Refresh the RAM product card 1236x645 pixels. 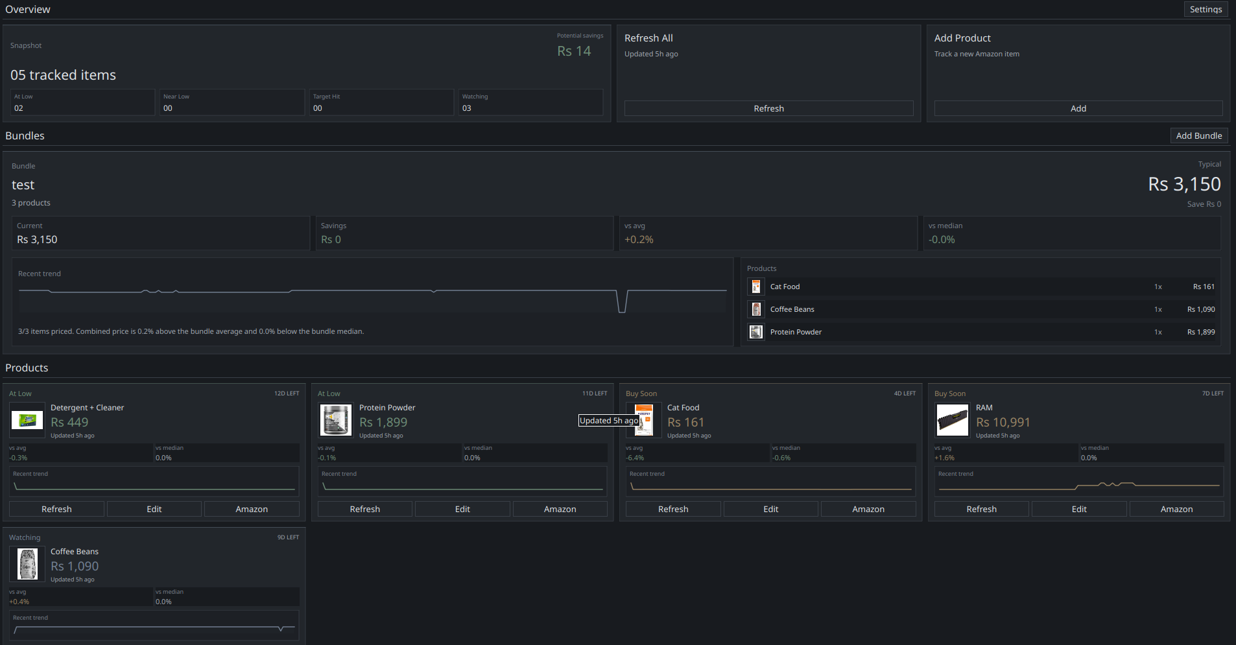[982, 509]
